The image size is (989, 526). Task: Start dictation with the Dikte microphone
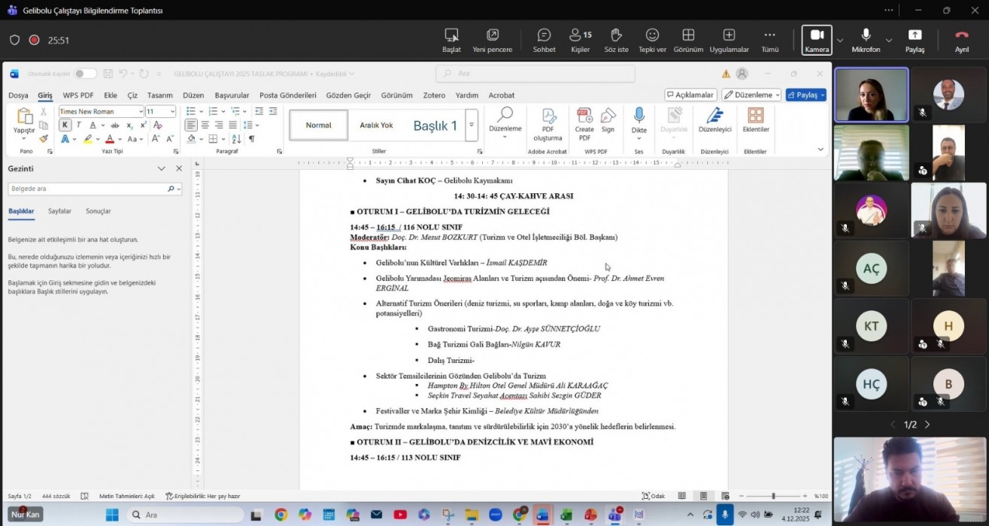tap(639, 116)
